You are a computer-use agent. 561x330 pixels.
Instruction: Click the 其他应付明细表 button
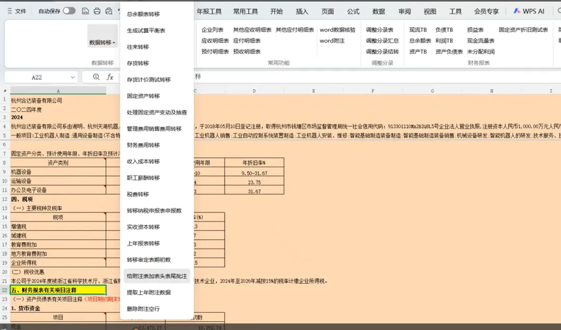point(295,30)
